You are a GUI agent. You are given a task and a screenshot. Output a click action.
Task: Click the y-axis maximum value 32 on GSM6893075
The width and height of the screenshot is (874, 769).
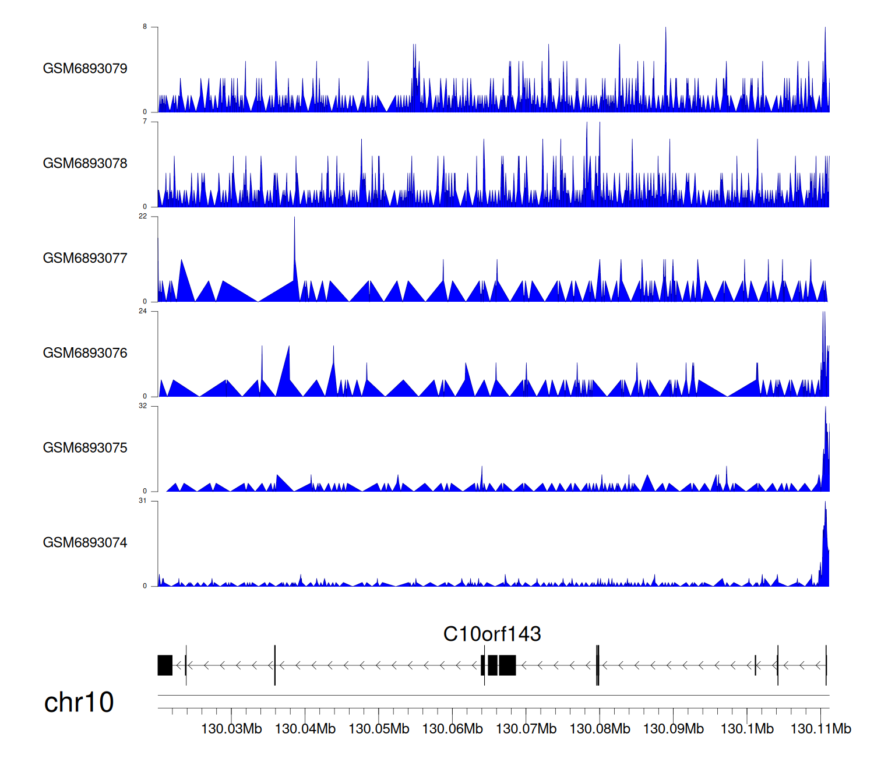pyautogui.click(x=143, y=406)
